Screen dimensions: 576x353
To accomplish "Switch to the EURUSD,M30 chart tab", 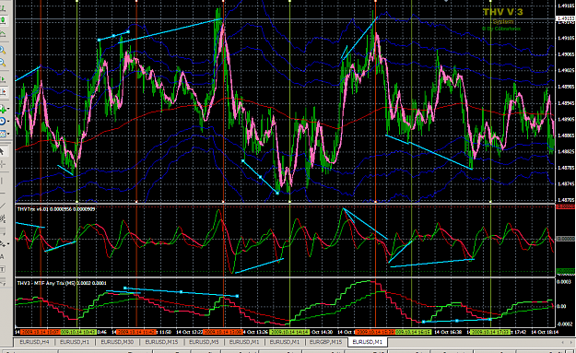I will click(x=117, y=342).
